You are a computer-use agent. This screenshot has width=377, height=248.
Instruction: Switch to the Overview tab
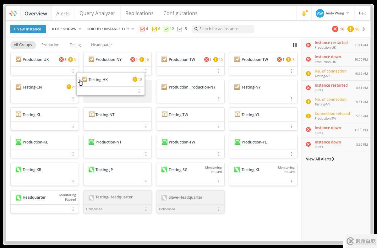[x=36, y=13]
